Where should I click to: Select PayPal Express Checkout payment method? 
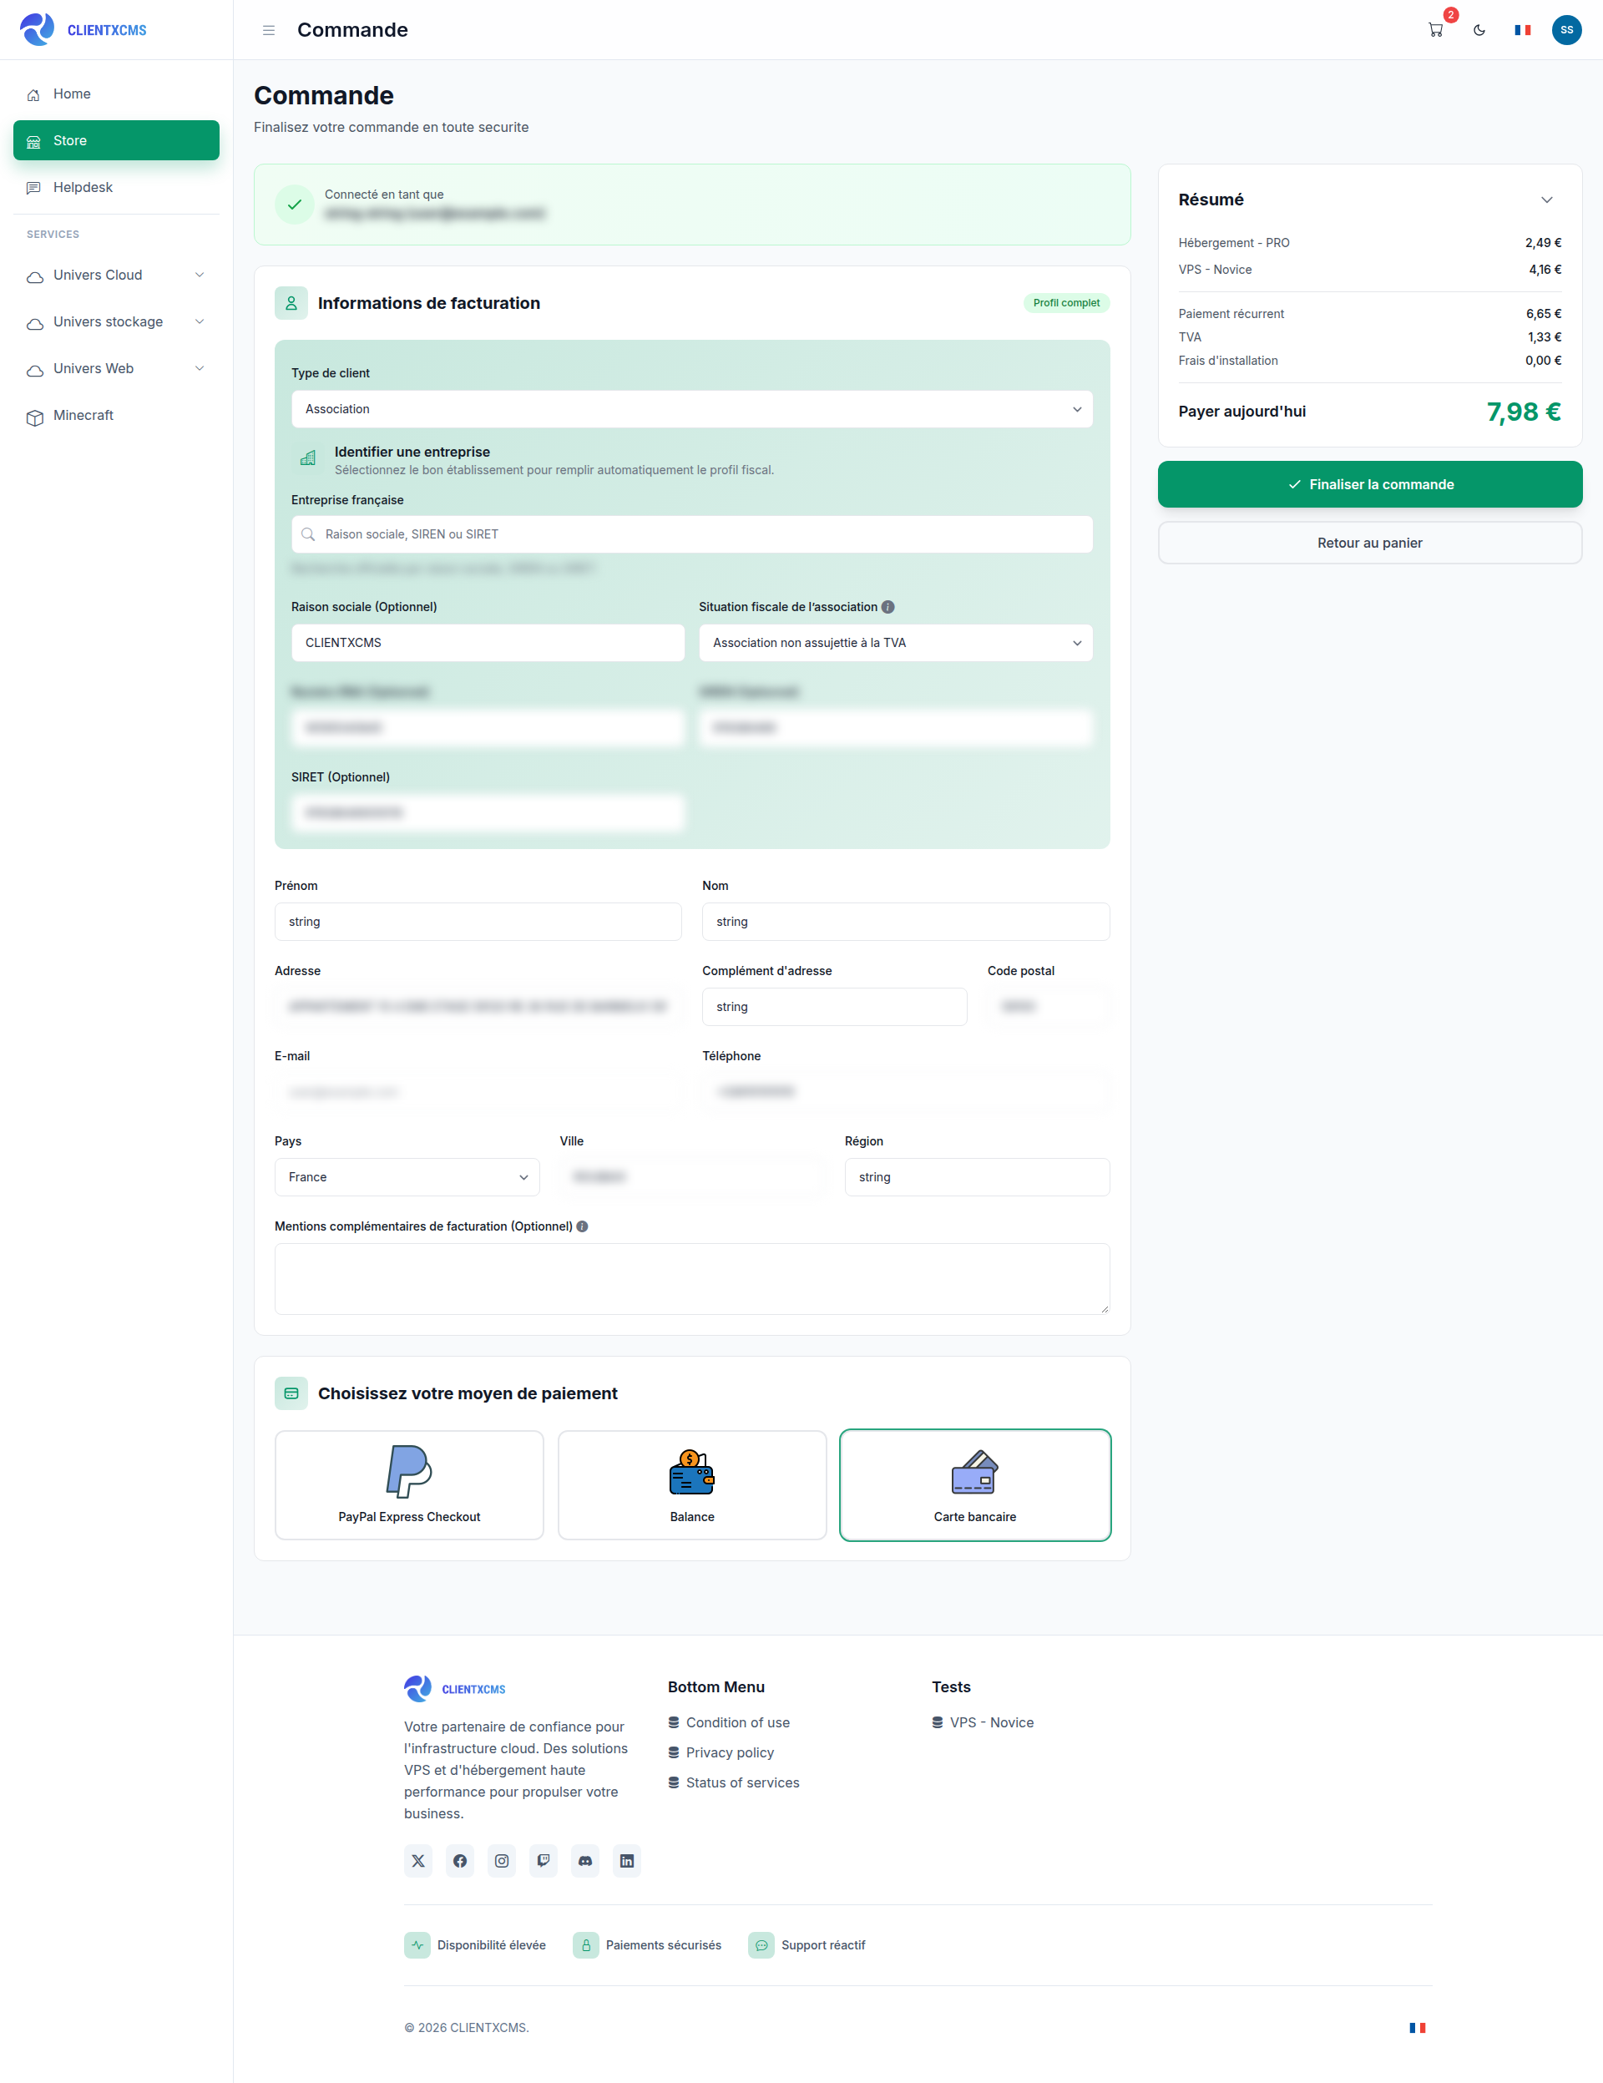[409, 1485]
